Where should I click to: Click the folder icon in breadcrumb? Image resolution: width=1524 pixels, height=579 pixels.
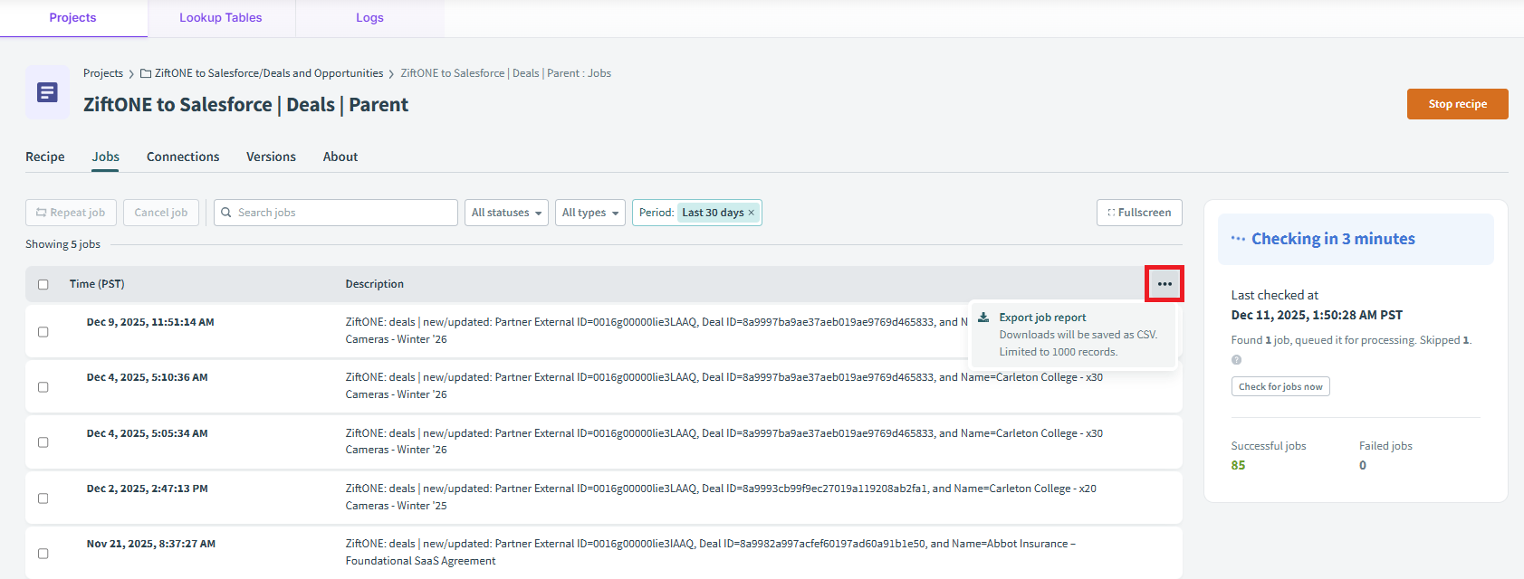coord(146,74)
